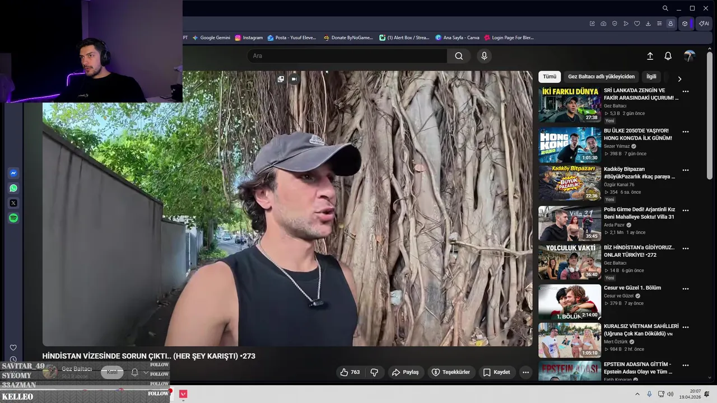717x403 pixels.
Task: Open the YouTube upload icon
Action: tap(650, 56)
